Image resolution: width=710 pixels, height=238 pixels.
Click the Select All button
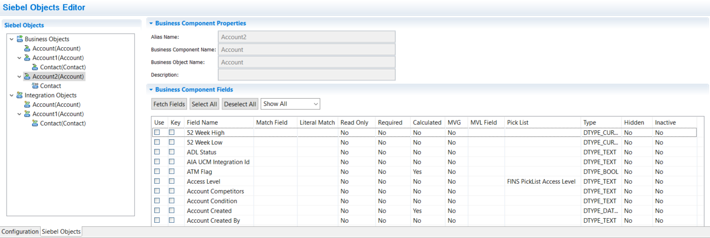(x=204, y=104)
